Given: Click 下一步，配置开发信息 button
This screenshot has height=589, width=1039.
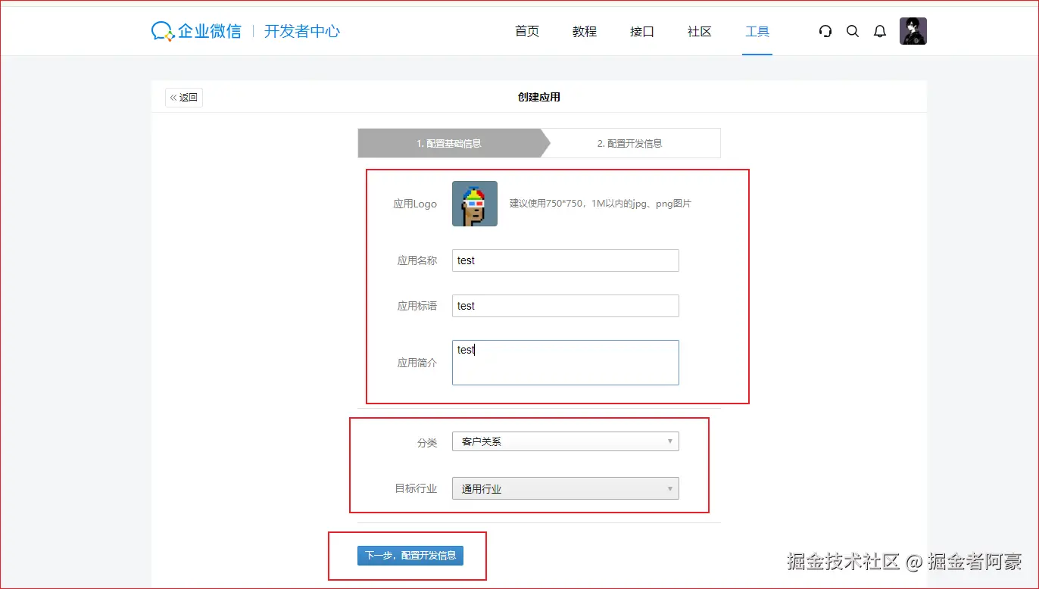Looking at the screenshot, I should click(x=410, y=555).
